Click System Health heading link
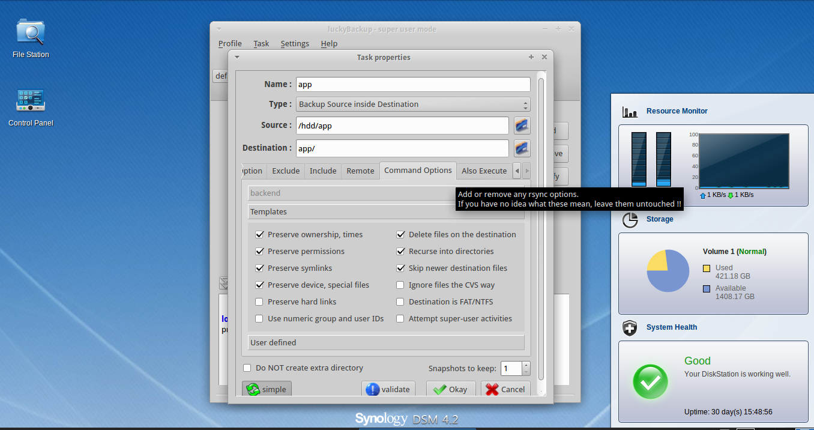This screenshot has width=814, height=430. 672,327
